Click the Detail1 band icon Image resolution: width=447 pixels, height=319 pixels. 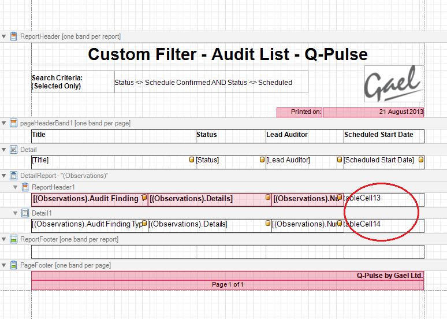[x=25, y=213]
